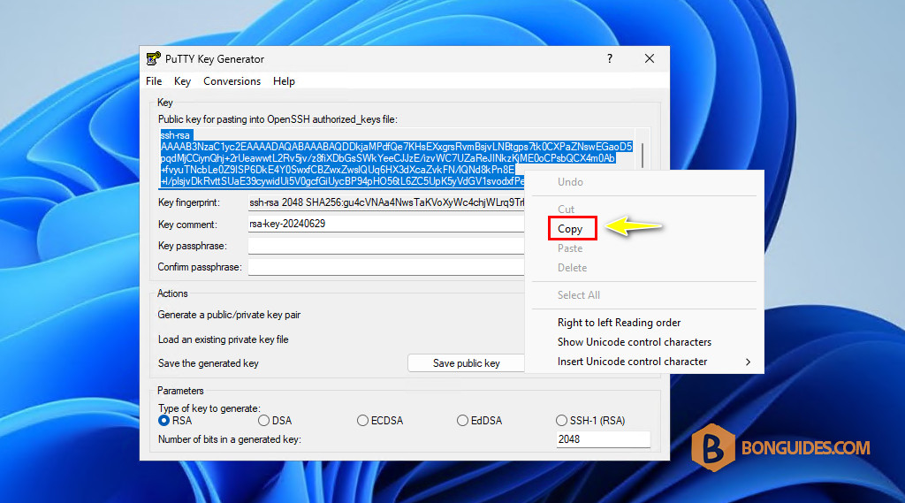Open the Conversions menu
Screen dimensions: 905x503
[232, 81]
